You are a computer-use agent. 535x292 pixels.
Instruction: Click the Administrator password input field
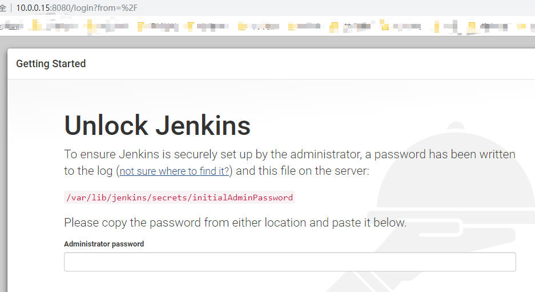click(x=289, y=262)
